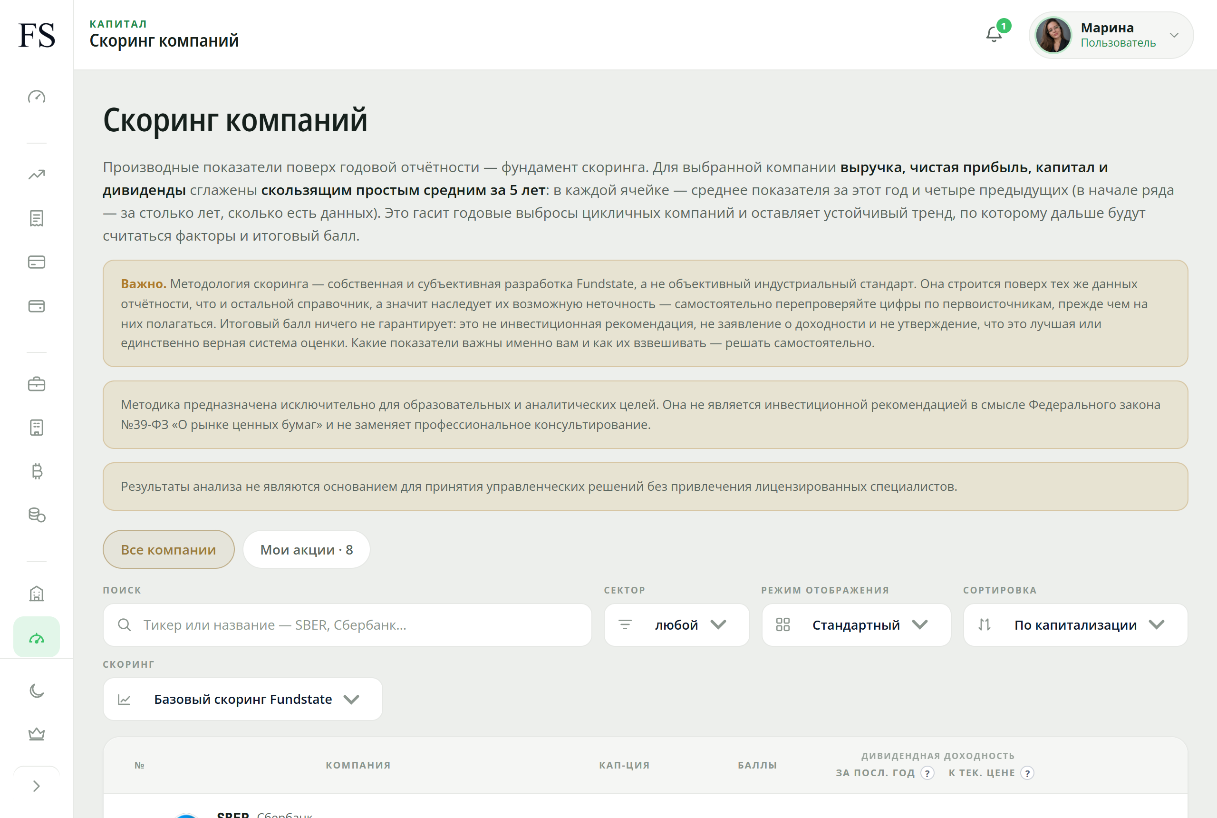Open the receipt document icon in sidebar
Image resolution: width=1217 pixels, height=818 pixels.
pyautogui.click(x=37, y=218)
